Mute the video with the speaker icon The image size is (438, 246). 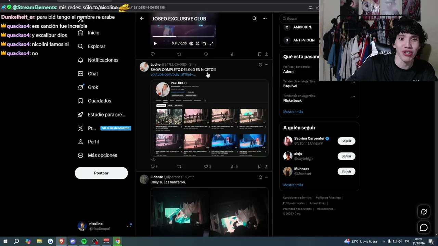pyautogui.click(x=191, y=43)
